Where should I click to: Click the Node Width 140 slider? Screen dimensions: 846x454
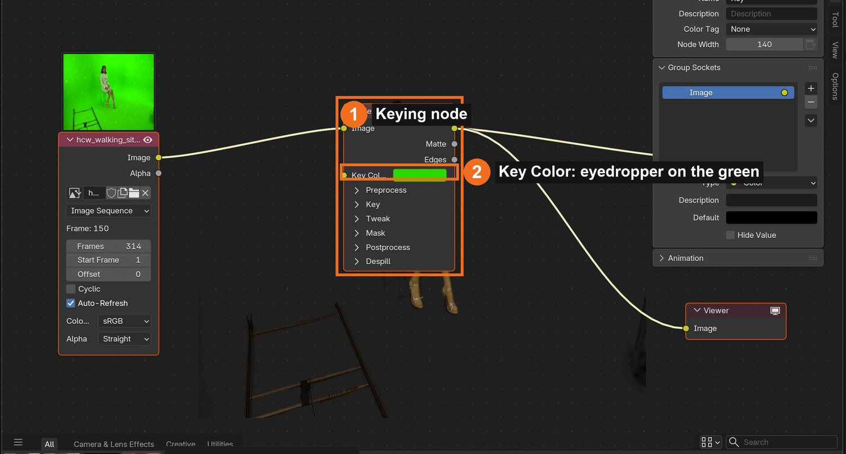click(x=764, y=45)
